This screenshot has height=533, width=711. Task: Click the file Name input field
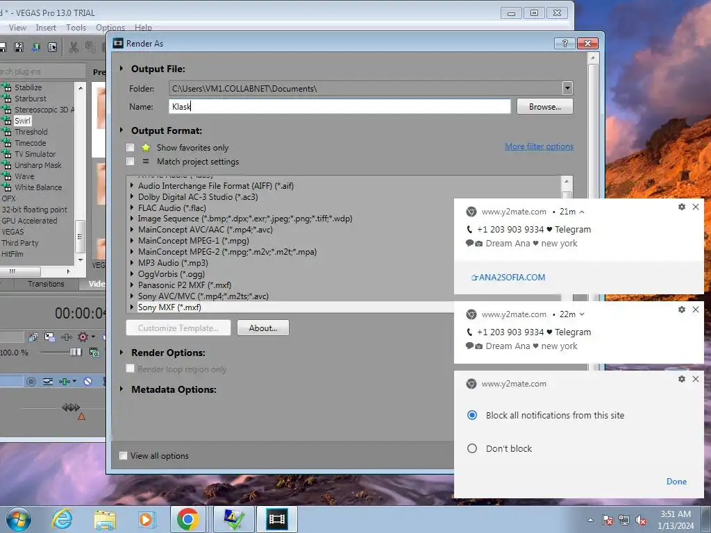[x=339, y=106]
